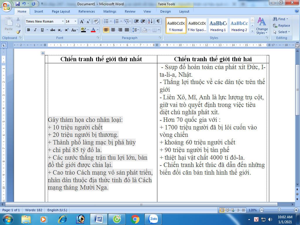Select table via move handle

coord(43,53)
